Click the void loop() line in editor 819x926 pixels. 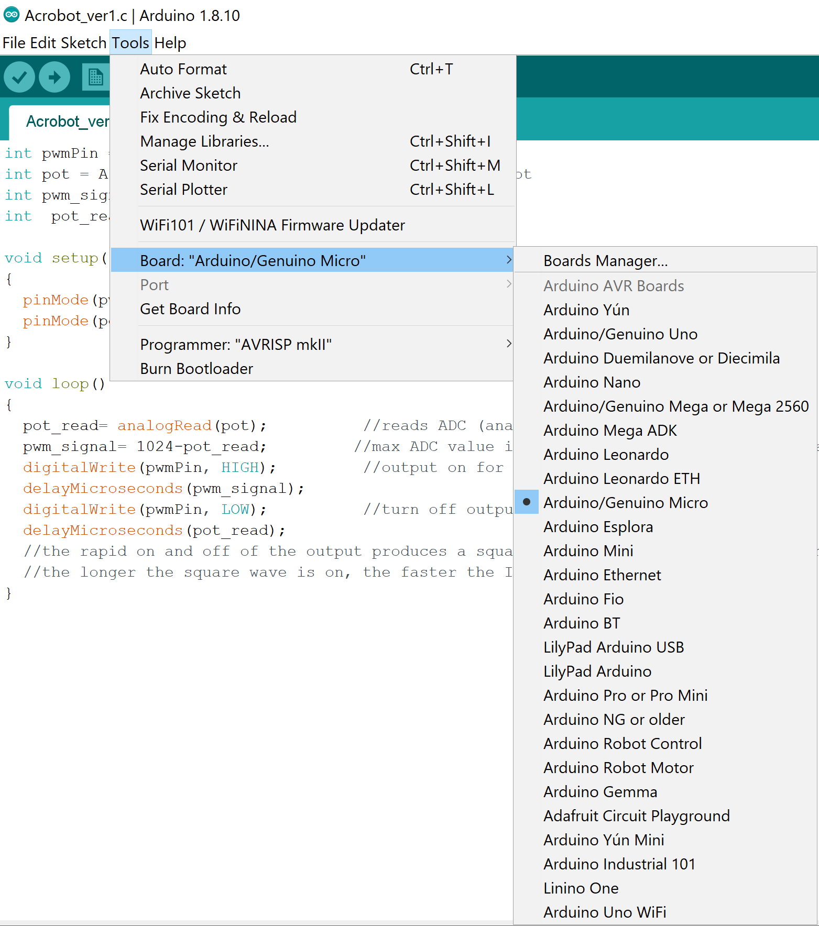pyautogui.click(x=55, y=383)
